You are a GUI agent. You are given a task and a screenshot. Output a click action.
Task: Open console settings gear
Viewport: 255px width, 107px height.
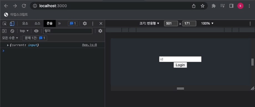pyautogui.click(x=100, y=31)
